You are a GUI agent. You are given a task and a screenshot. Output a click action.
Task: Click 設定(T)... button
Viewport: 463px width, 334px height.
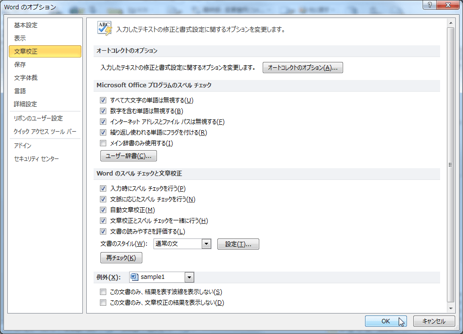(x=238, y=244)
